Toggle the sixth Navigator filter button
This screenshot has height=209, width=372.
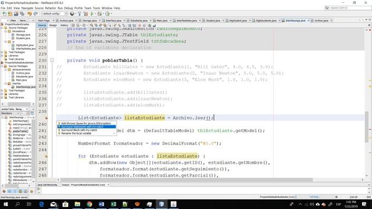coord(31,191)
